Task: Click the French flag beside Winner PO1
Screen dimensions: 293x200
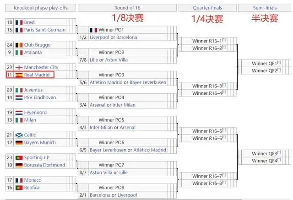Action: 93,30
